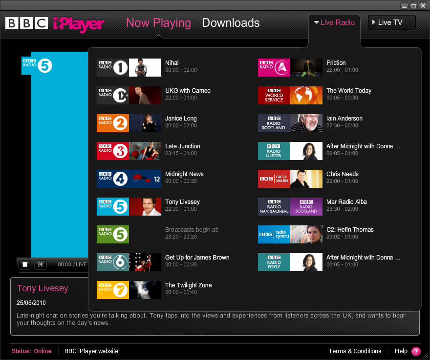Click the BBC Asian Network pink logo

point(274,68)
